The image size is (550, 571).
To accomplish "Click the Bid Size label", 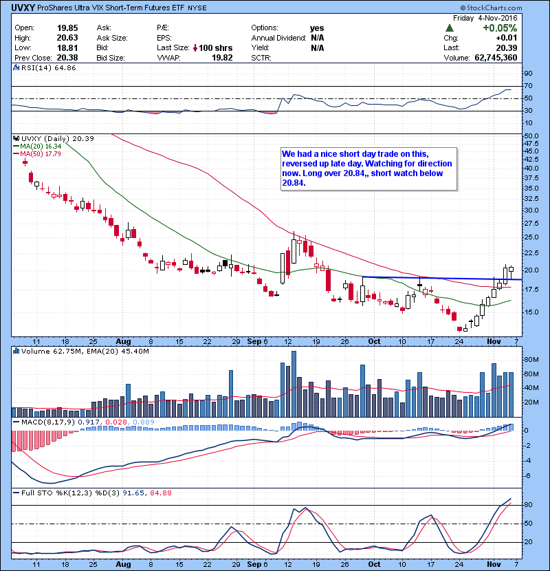I will point(111,58).
